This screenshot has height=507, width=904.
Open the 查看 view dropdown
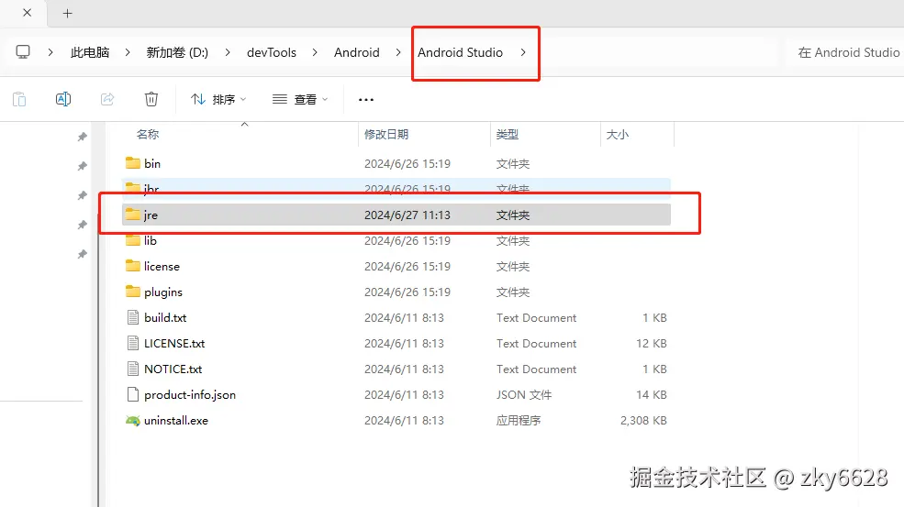300,100
